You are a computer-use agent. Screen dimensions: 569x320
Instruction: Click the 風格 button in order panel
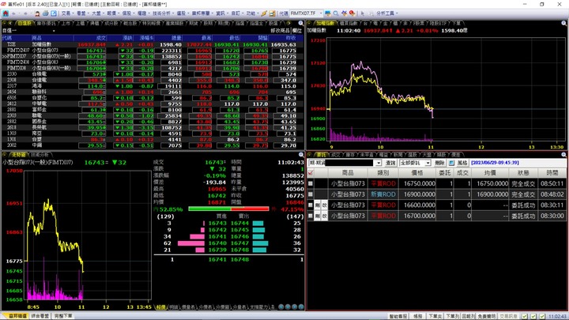(x=462, y=163)
